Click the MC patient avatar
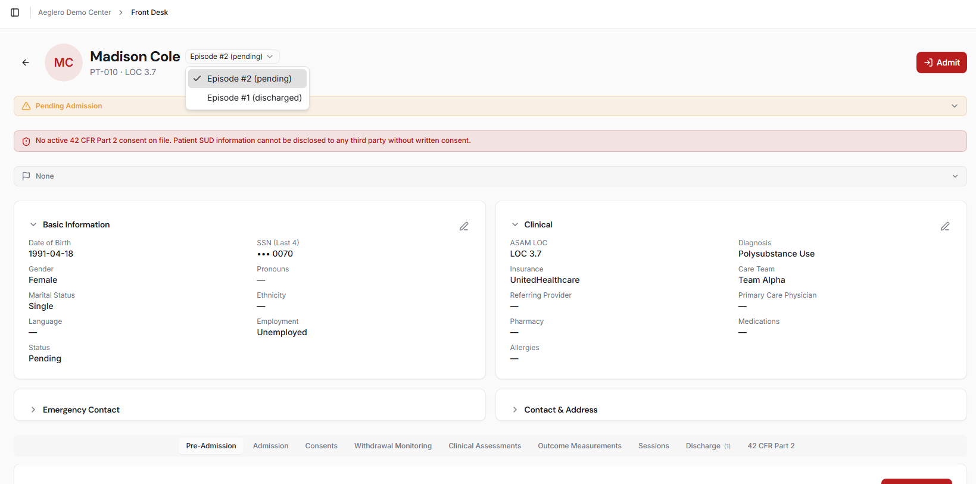Viewport: 976px width, 484px height. click(x=64, y=63)
